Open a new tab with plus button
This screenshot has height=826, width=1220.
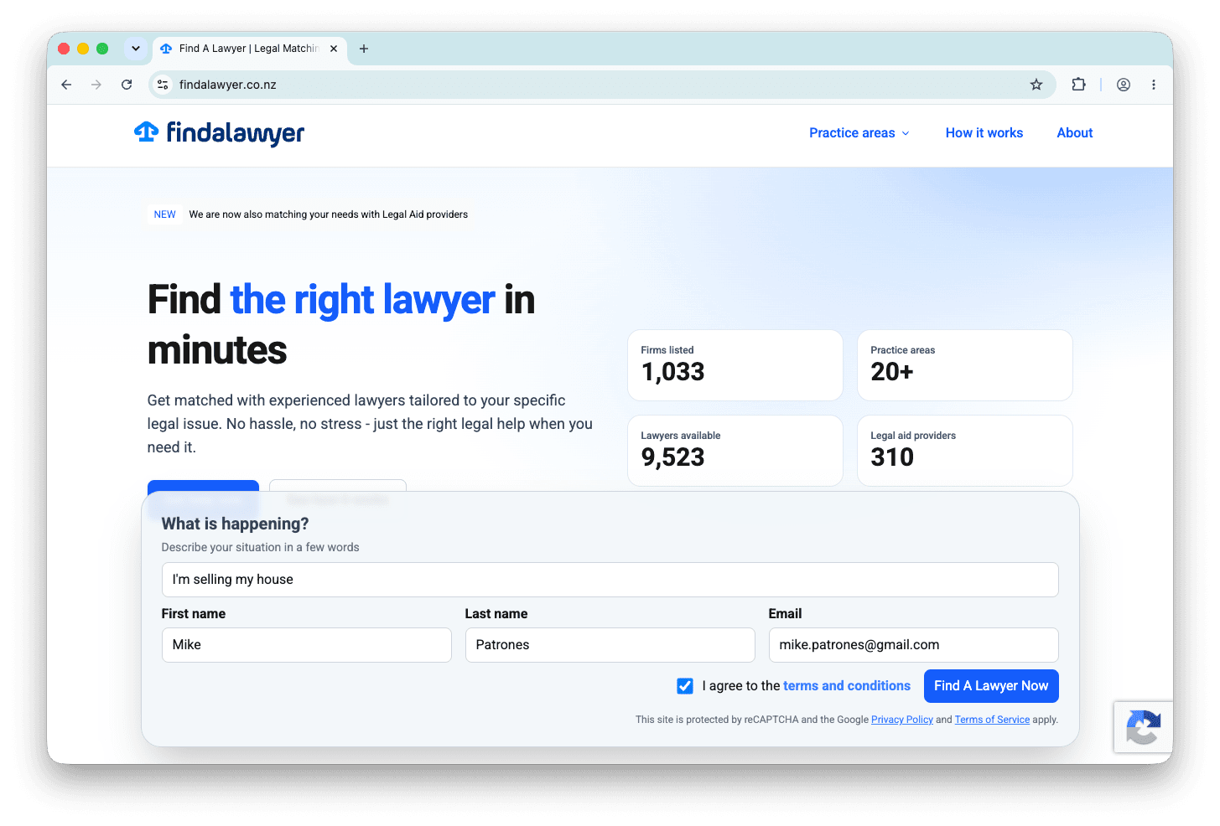coord(364,49)
